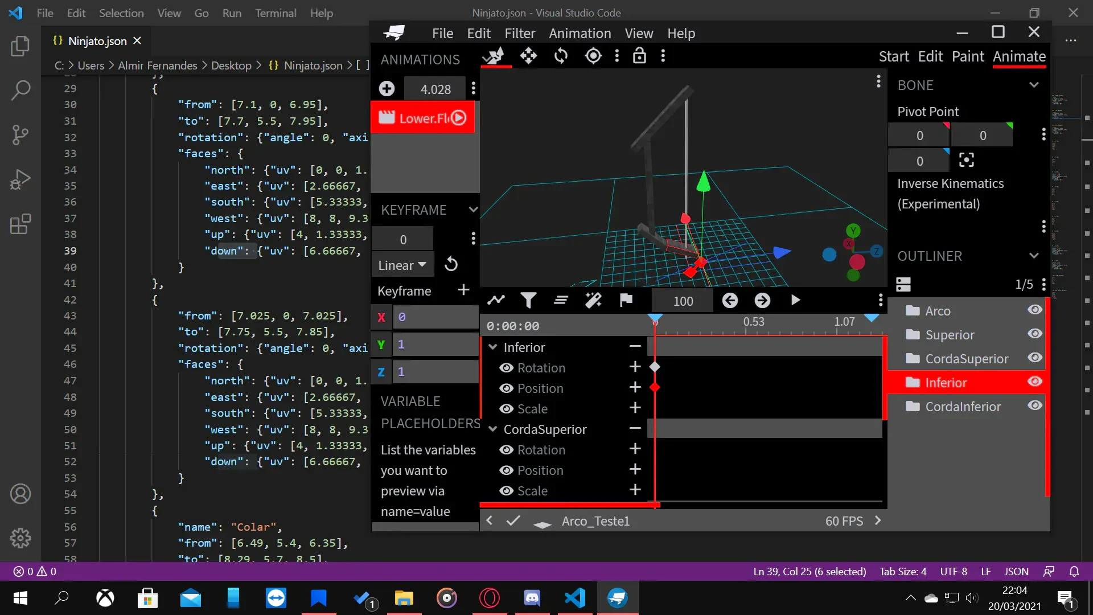Collapse the KEYFRAME panel
1093x615 pixels.
[x=472, y=210]
